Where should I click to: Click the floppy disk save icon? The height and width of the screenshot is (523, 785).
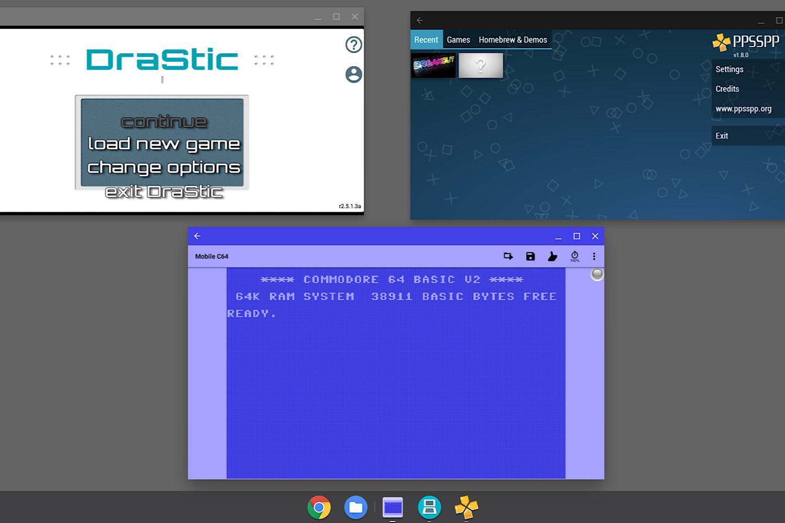530,256
